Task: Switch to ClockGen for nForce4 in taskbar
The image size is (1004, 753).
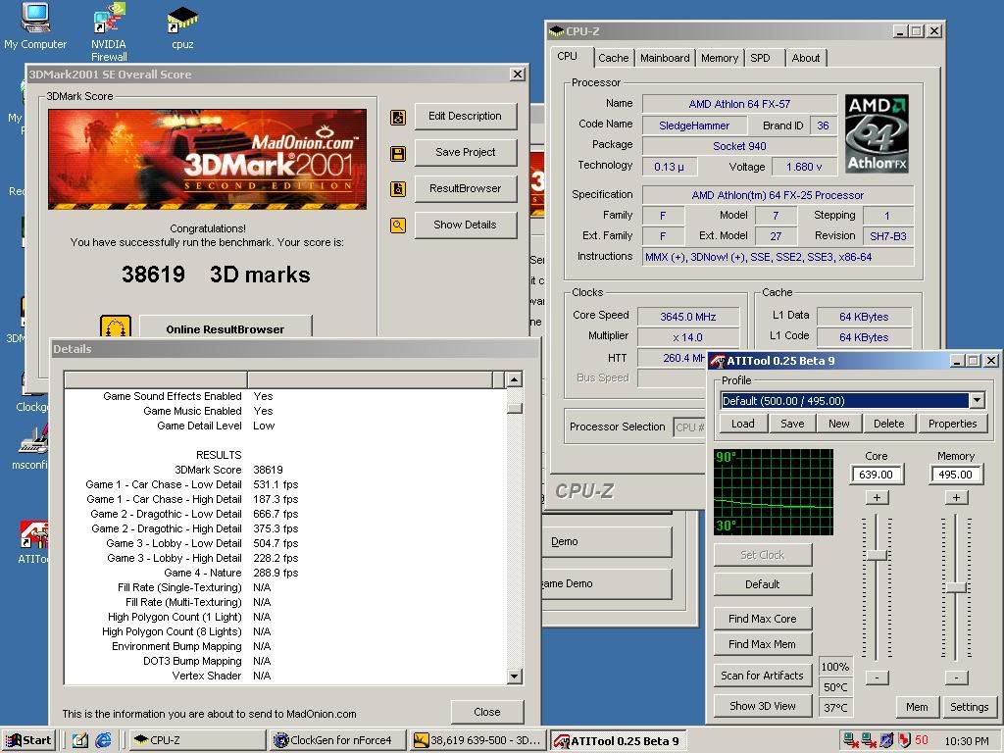Action: [336, 740]
